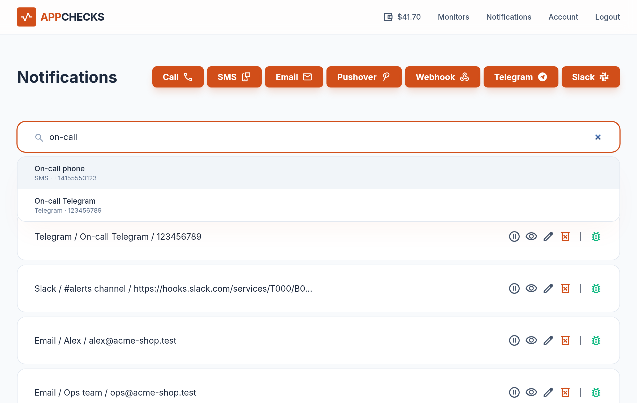Delete the Email Ops team notification
The height and width of the screenshot is (403, 637).
[x=565, y=392]
